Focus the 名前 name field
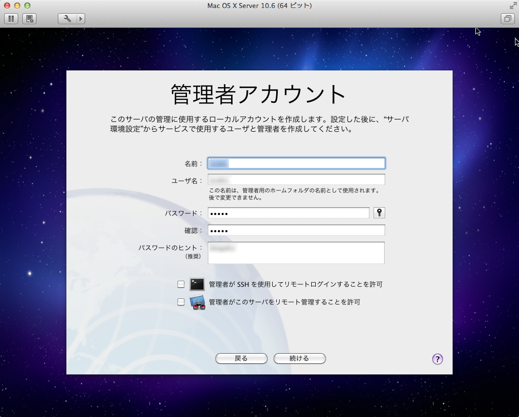Viewport: 519px width, 417px height. pyautogui.click(x=296, y=163)
